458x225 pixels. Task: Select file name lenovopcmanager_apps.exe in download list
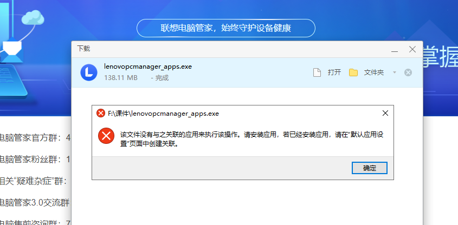(148, 67)
